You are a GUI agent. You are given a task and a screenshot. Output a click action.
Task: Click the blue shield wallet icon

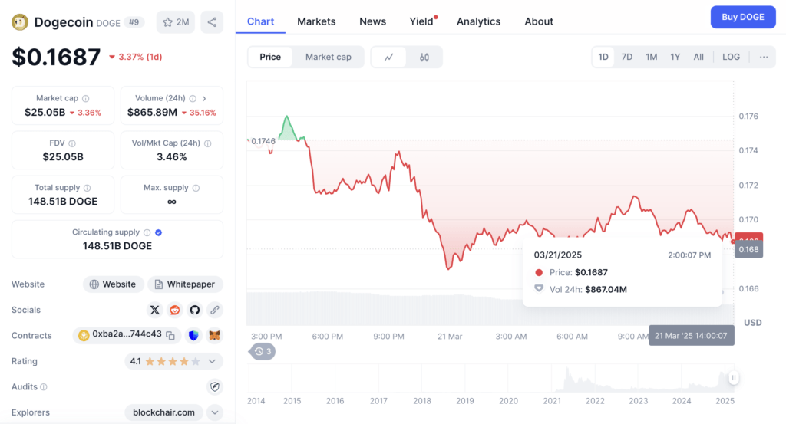(193, 335)
